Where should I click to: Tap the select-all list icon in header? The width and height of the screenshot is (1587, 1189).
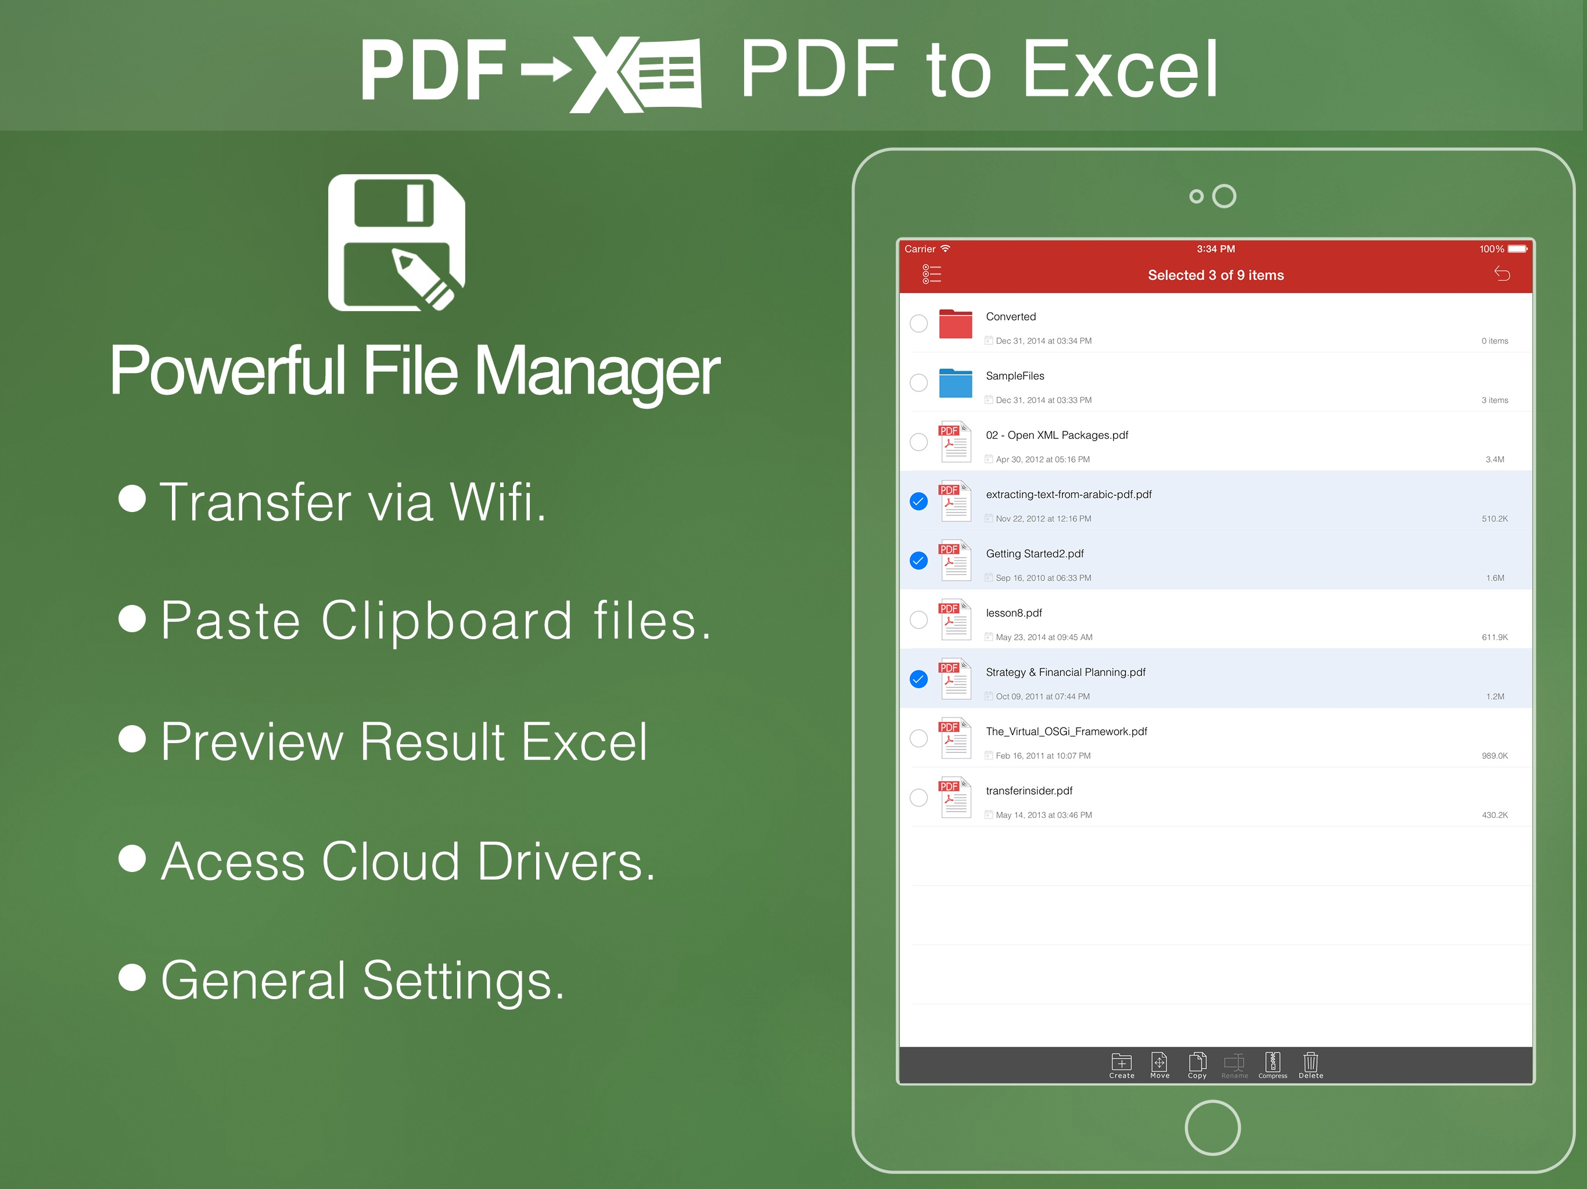tap(931, 273)
